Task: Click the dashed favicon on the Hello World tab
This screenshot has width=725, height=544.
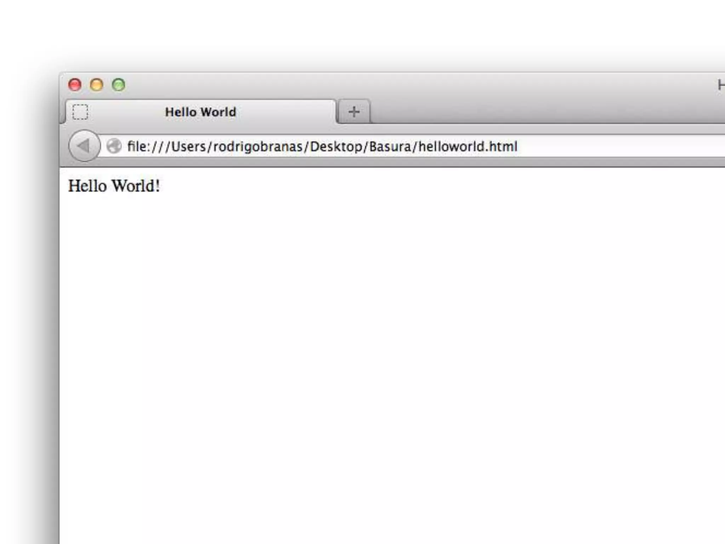Action: point(80,112)
